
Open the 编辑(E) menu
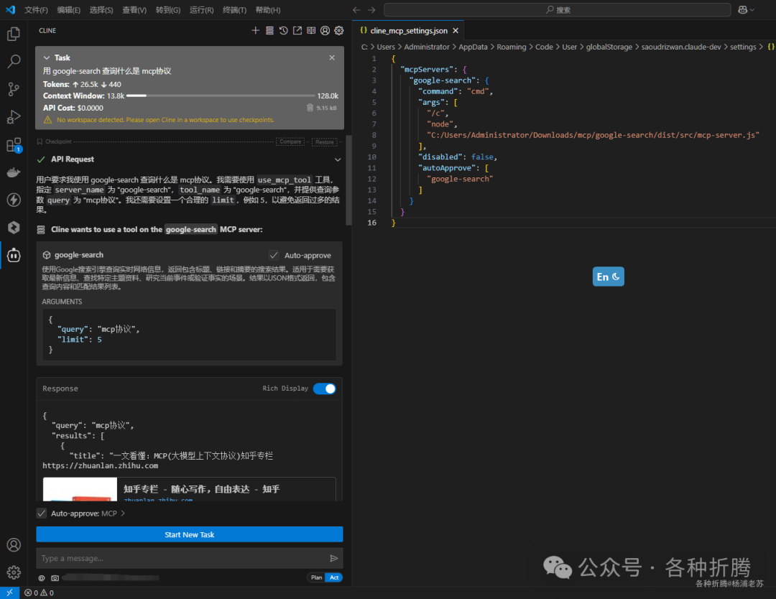point(69,10)
